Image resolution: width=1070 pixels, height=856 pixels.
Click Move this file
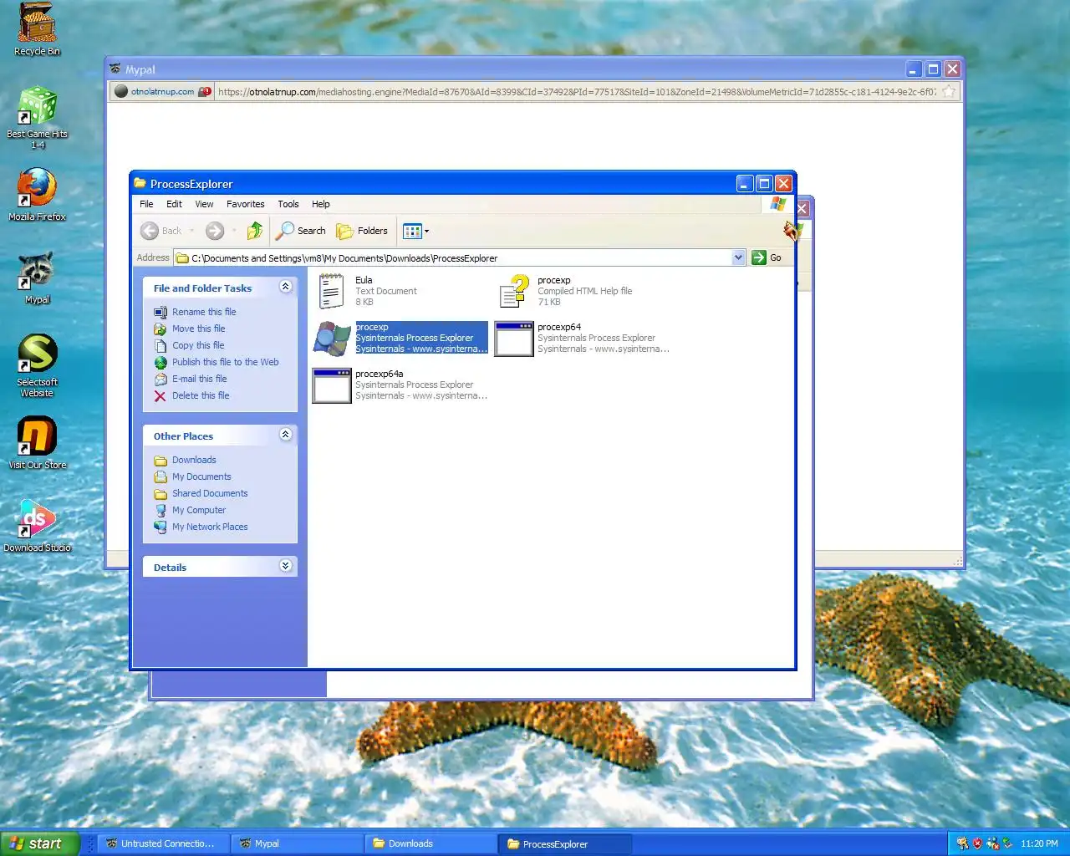(198, 329)
